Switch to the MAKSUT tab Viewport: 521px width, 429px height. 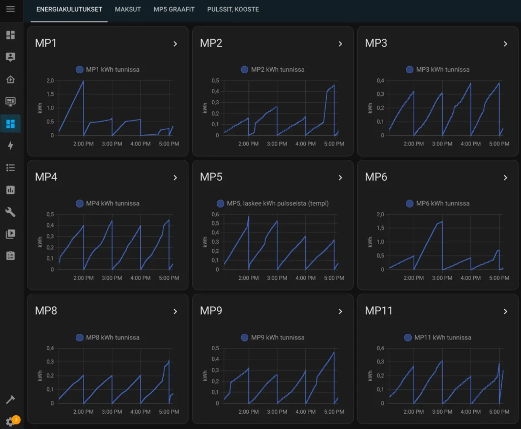[128, 9]
